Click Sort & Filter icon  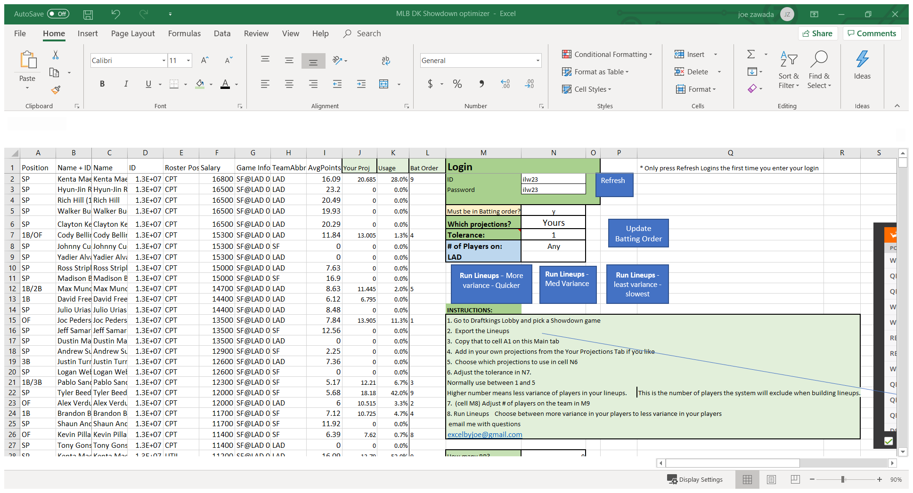(x=789, y=59)
